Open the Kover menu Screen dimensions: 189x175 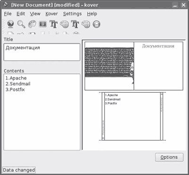pyautogui.click(x=52, y=14)
